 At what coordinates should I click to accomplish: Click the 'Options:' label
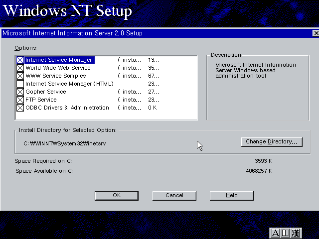(x=26, y=48)
